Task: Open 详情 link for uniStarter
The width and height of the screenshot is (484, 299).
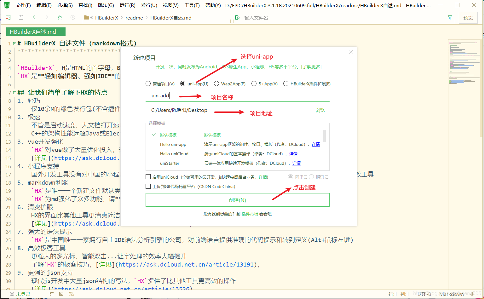Action: [297, 163]
